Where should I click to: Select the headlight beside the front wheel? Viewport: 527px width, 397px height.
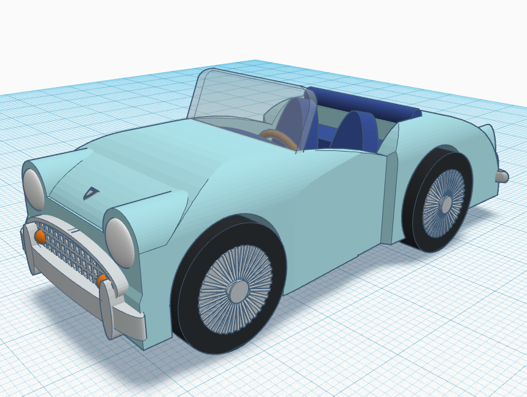point(120,242)
